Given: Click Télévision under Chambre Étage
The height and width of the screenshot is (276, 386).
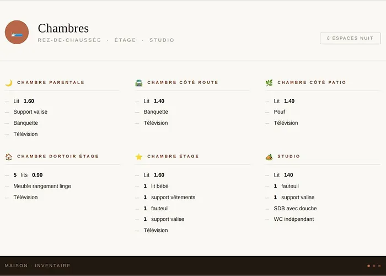Looking at the screenshot, I should pyautogui.click(x=156, y=230).
